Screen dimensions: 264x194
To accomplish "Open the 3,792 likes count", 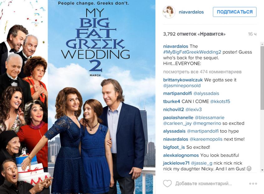I will click(194, 34).
